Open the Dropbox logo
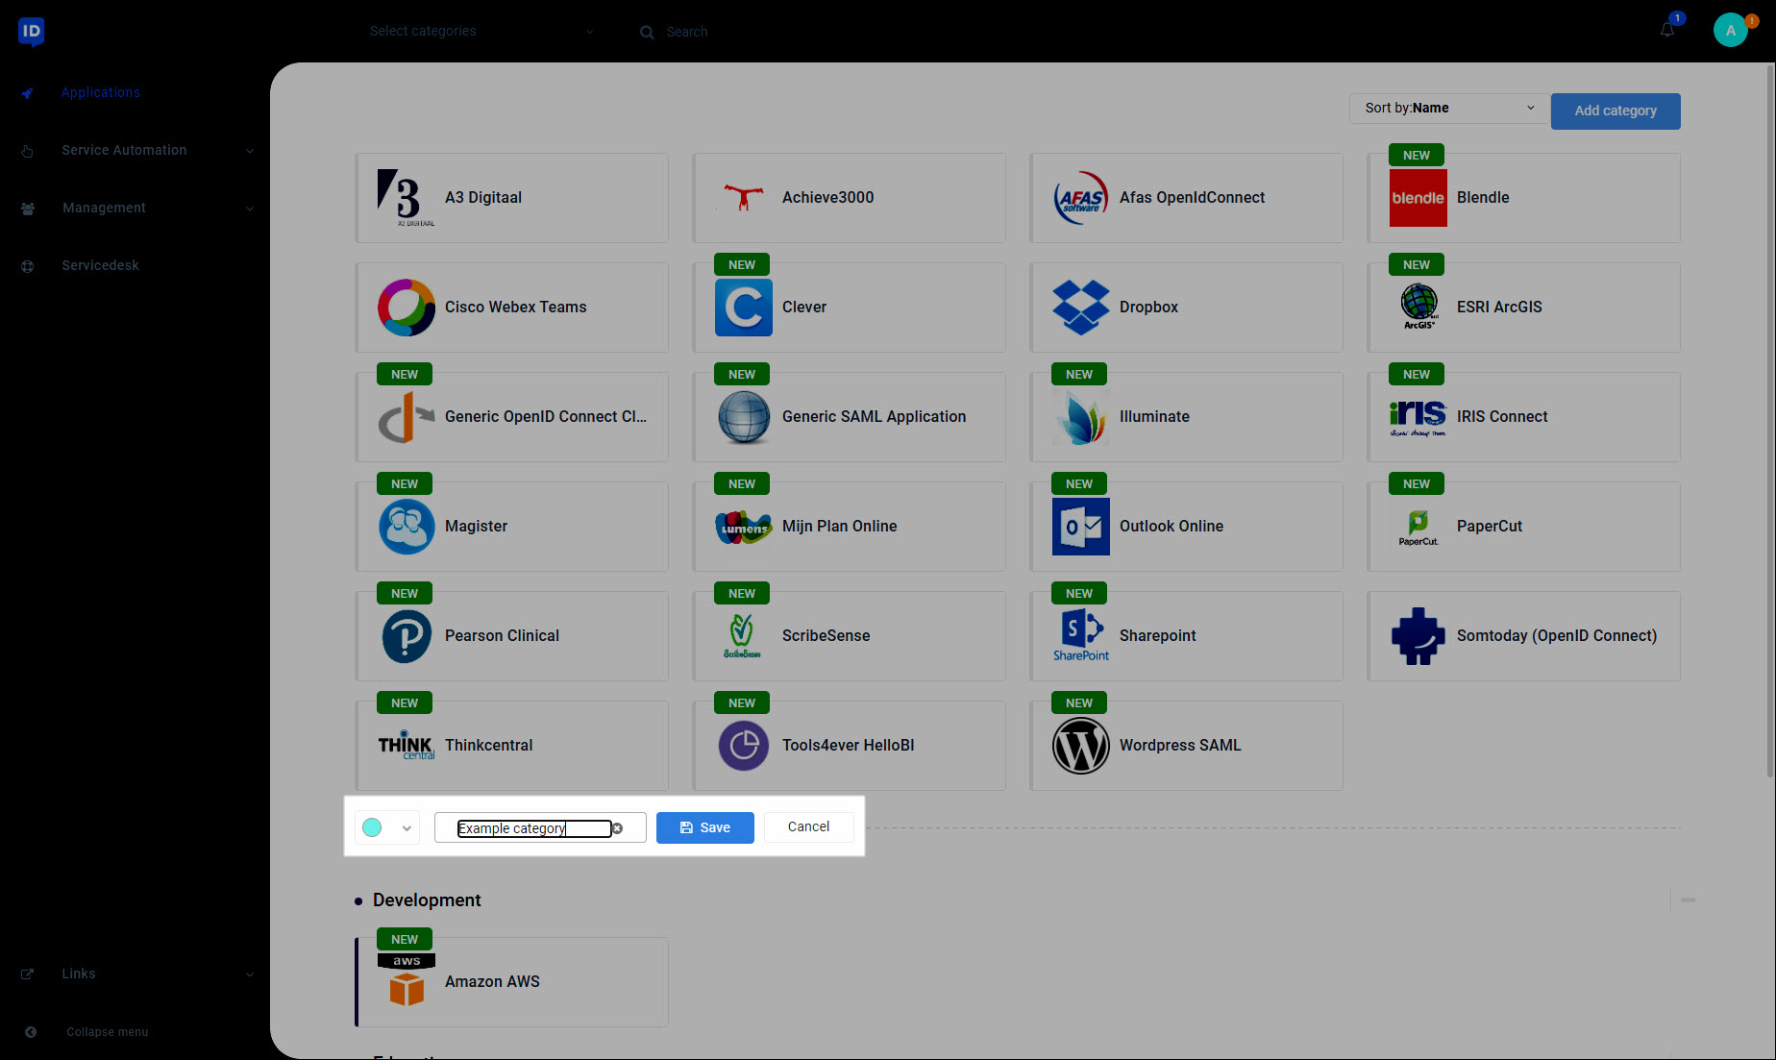This screenshot has height=1060, width=1776. (x=1081, y=308)
